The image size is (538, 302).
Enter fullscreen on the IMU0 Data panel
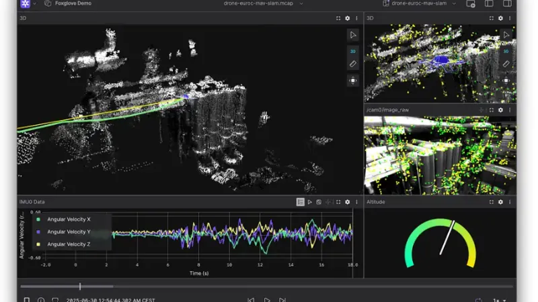(x=338, y=201)
